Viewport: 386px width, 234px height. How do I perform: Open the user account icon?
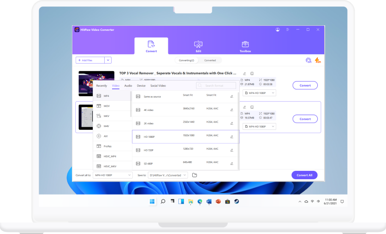(x=278, y=29)
